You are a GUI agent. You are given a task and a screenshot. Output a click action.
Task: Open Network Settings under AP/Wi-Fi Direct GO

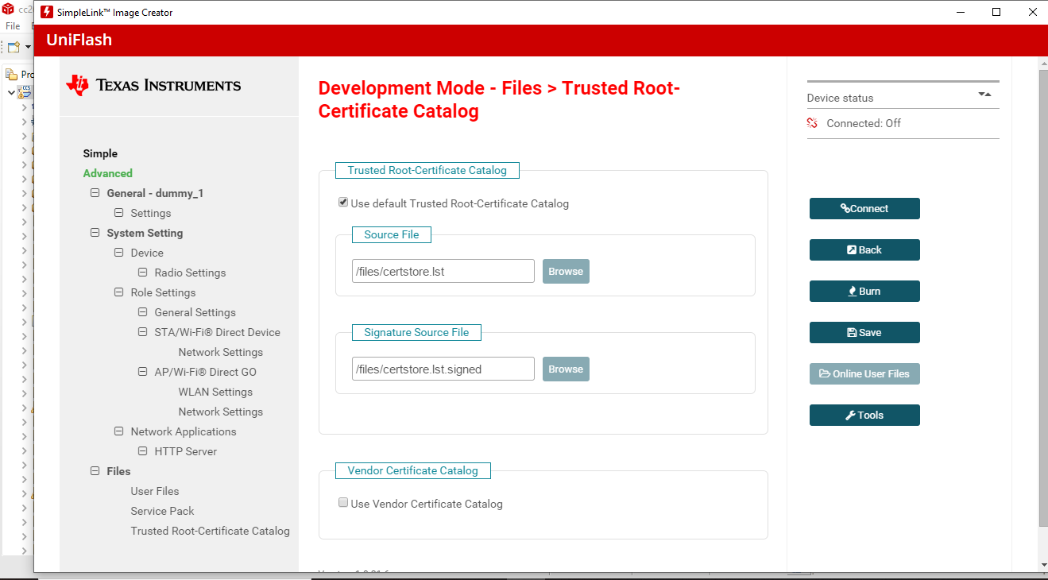(x=221, y=412)
